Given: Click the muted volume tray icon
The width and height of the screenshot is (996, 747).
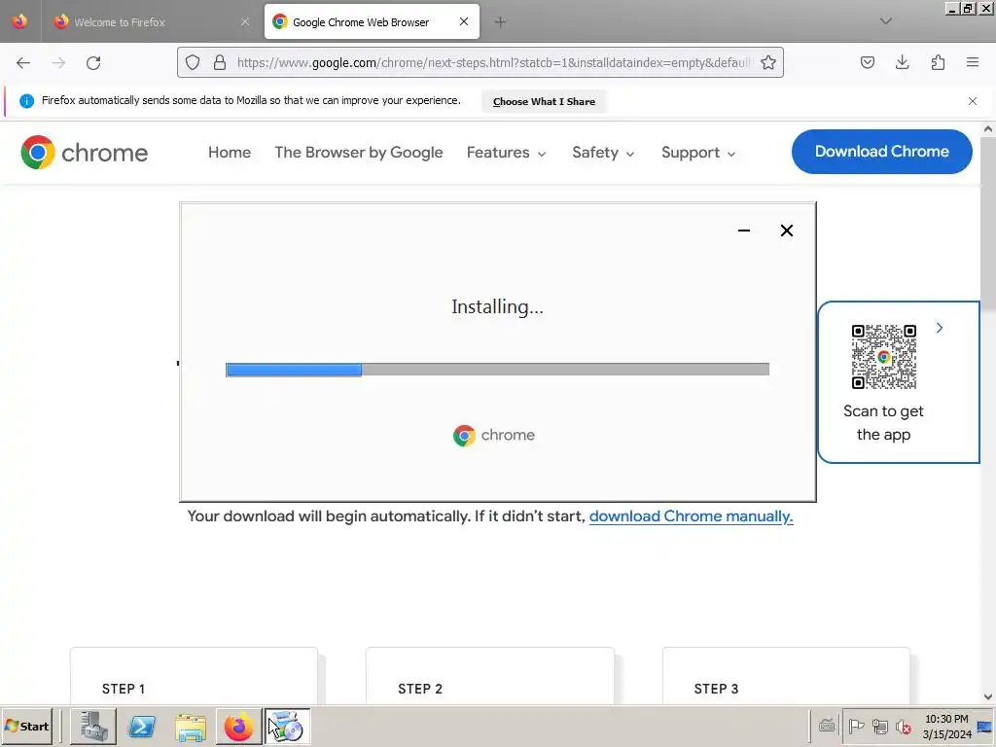Looking at the screenshot, I should tap(904, 726).
